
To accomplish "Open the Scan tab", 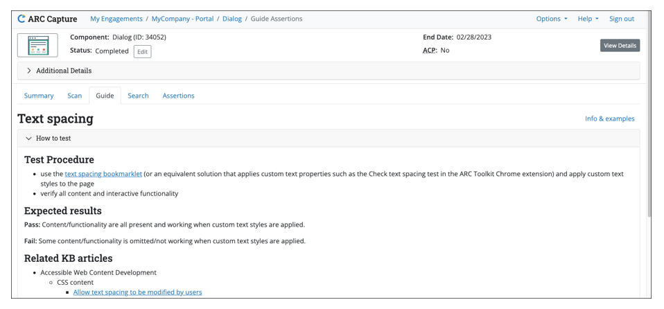I will [x=74, y=96].
